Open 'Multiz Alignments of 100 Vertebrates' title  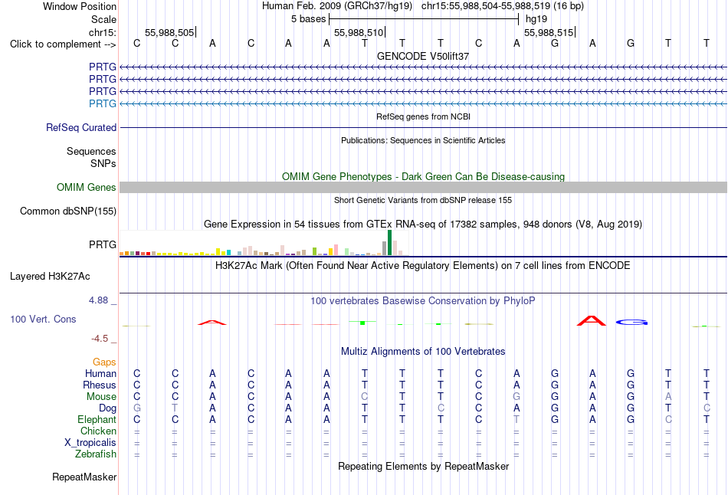point(423,352)
